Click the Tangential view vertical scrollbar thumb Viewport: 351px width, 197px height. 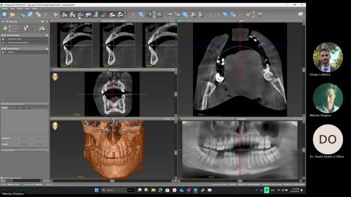point(176,94)
